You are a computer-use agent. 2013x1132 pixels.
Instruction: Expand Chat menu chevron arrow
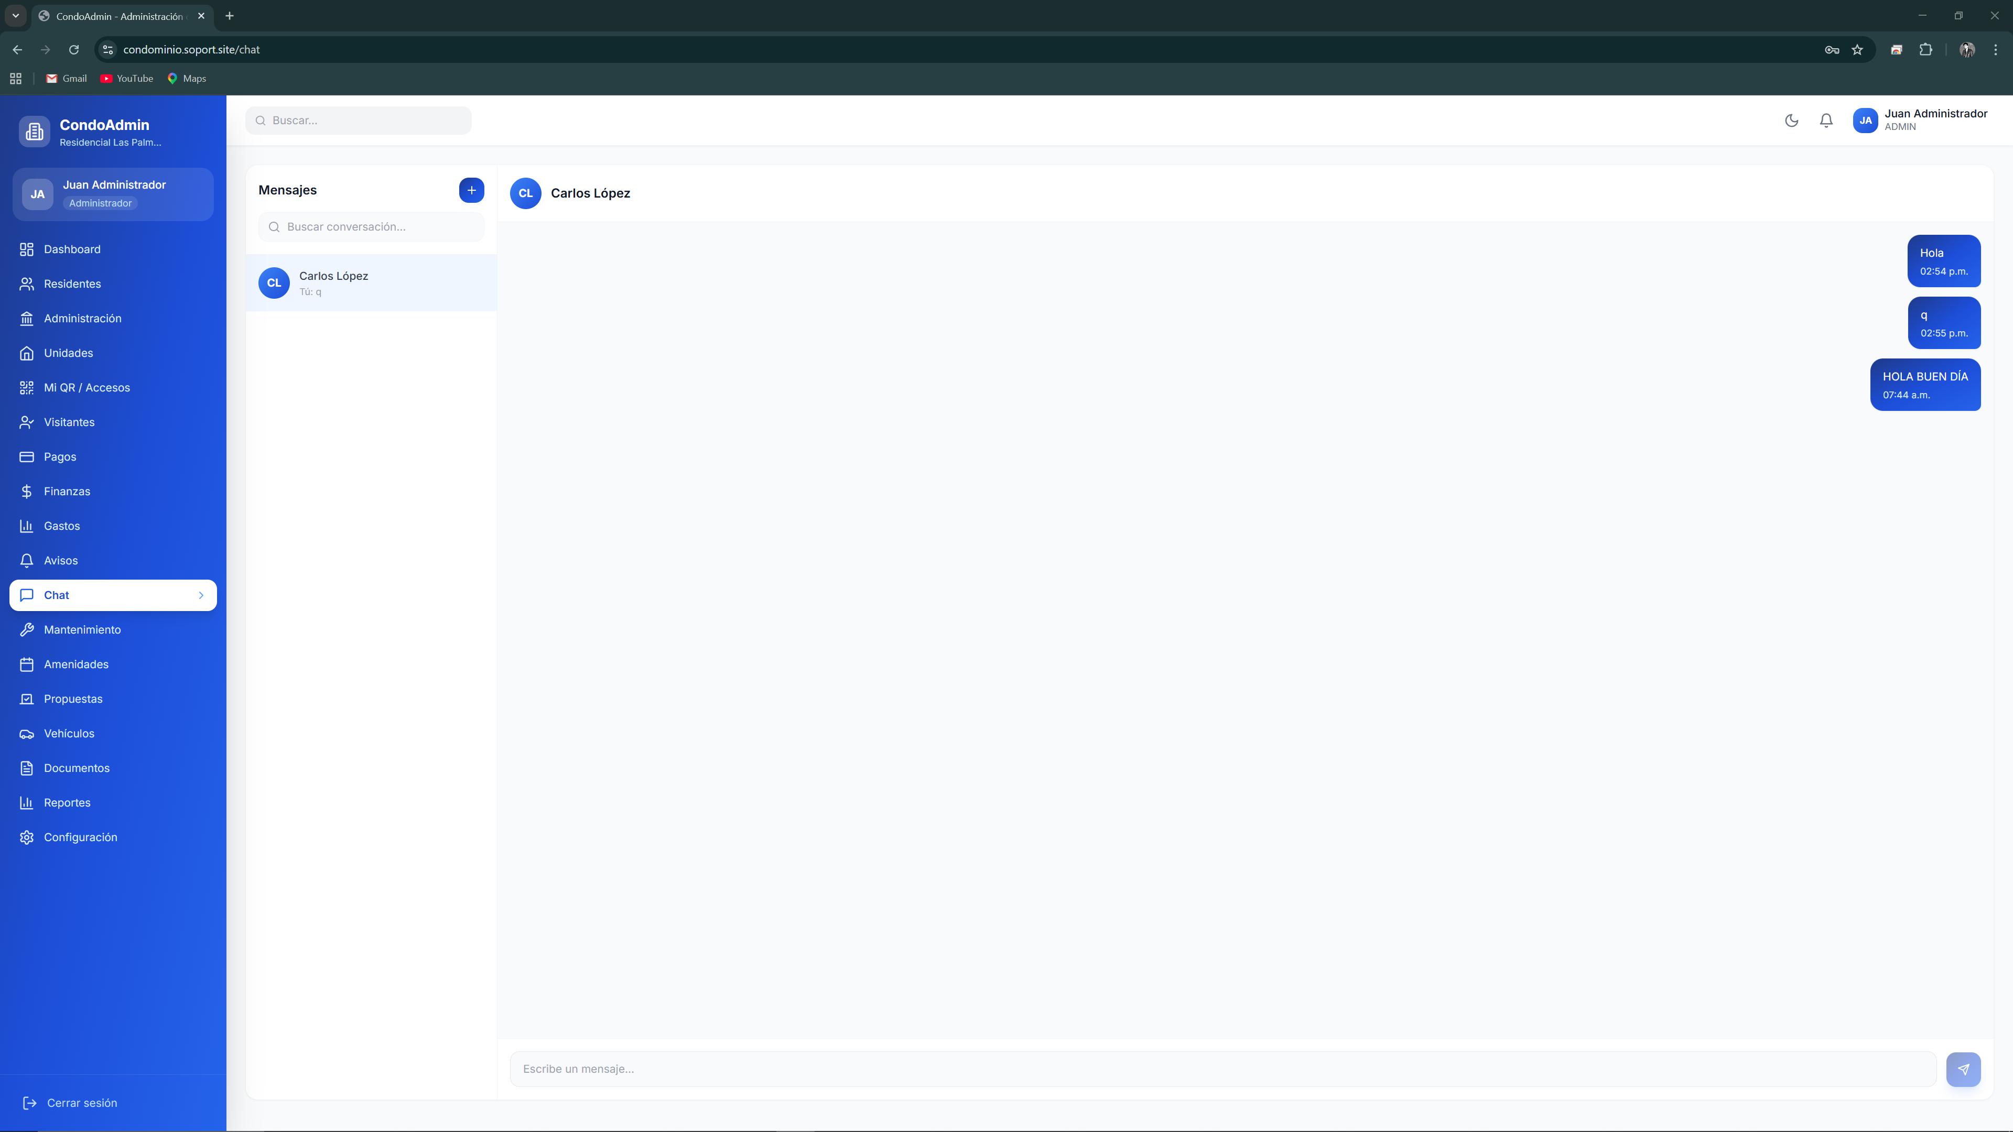tap(201, 595)
